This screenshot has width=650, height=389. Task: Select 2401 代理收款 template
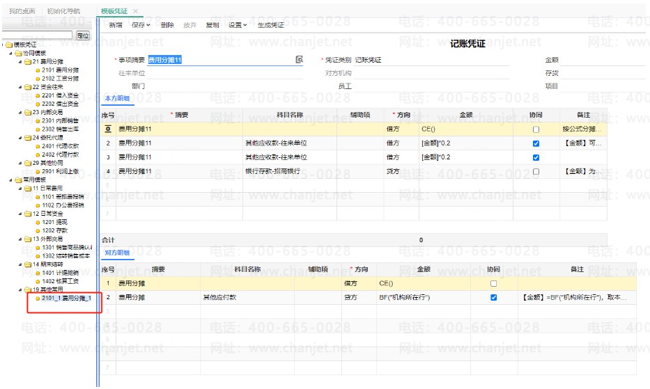point(60,146)
